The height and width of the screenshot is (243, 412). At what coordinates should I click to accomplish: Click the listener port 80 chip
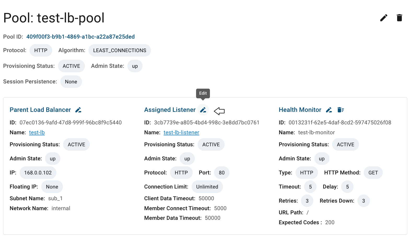[222, 173]
